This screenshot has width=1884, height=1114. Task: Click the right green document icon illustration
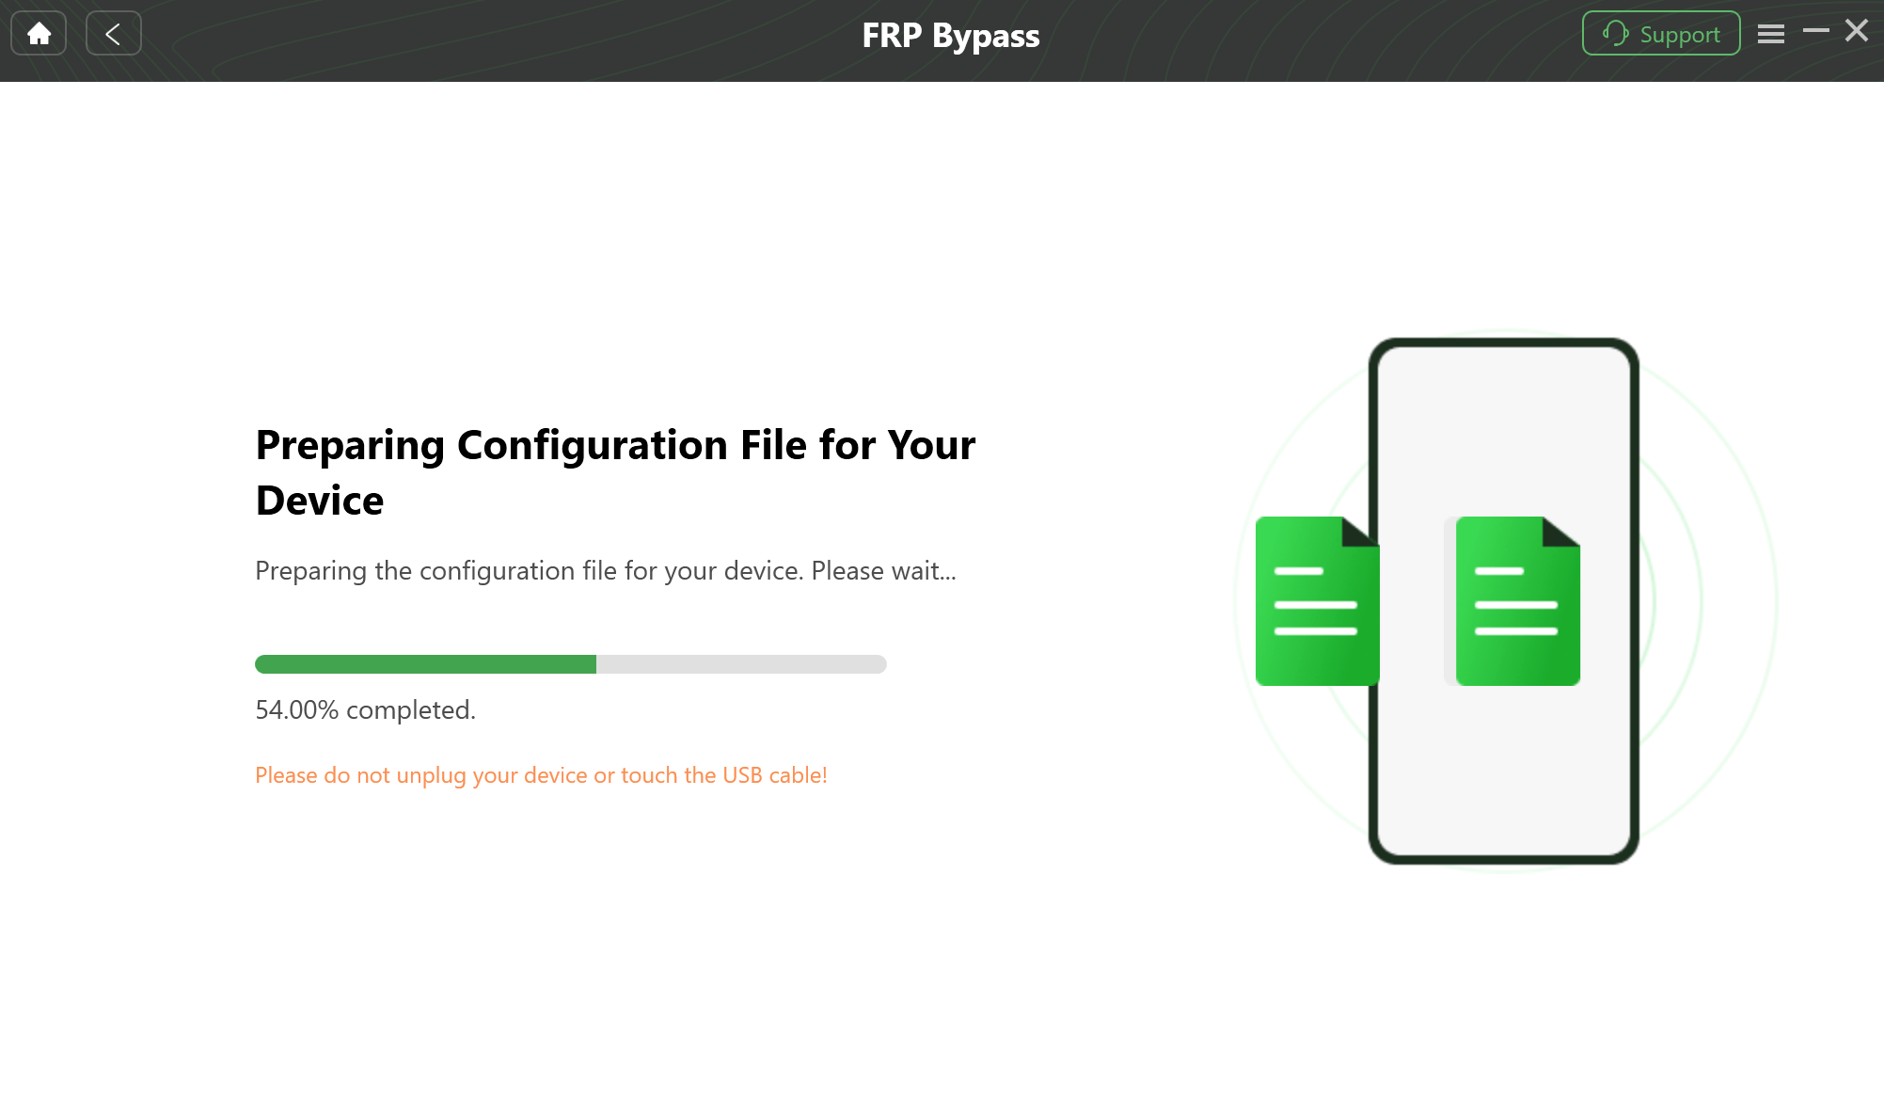(x=1515, y=600)
